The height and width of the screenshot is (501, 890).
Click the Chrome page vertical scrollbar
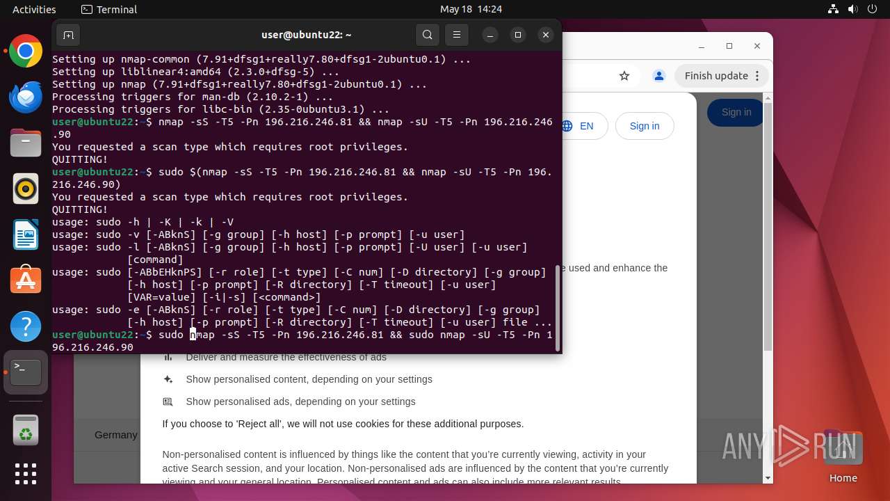pyautogui.click(x=768, y=227)
